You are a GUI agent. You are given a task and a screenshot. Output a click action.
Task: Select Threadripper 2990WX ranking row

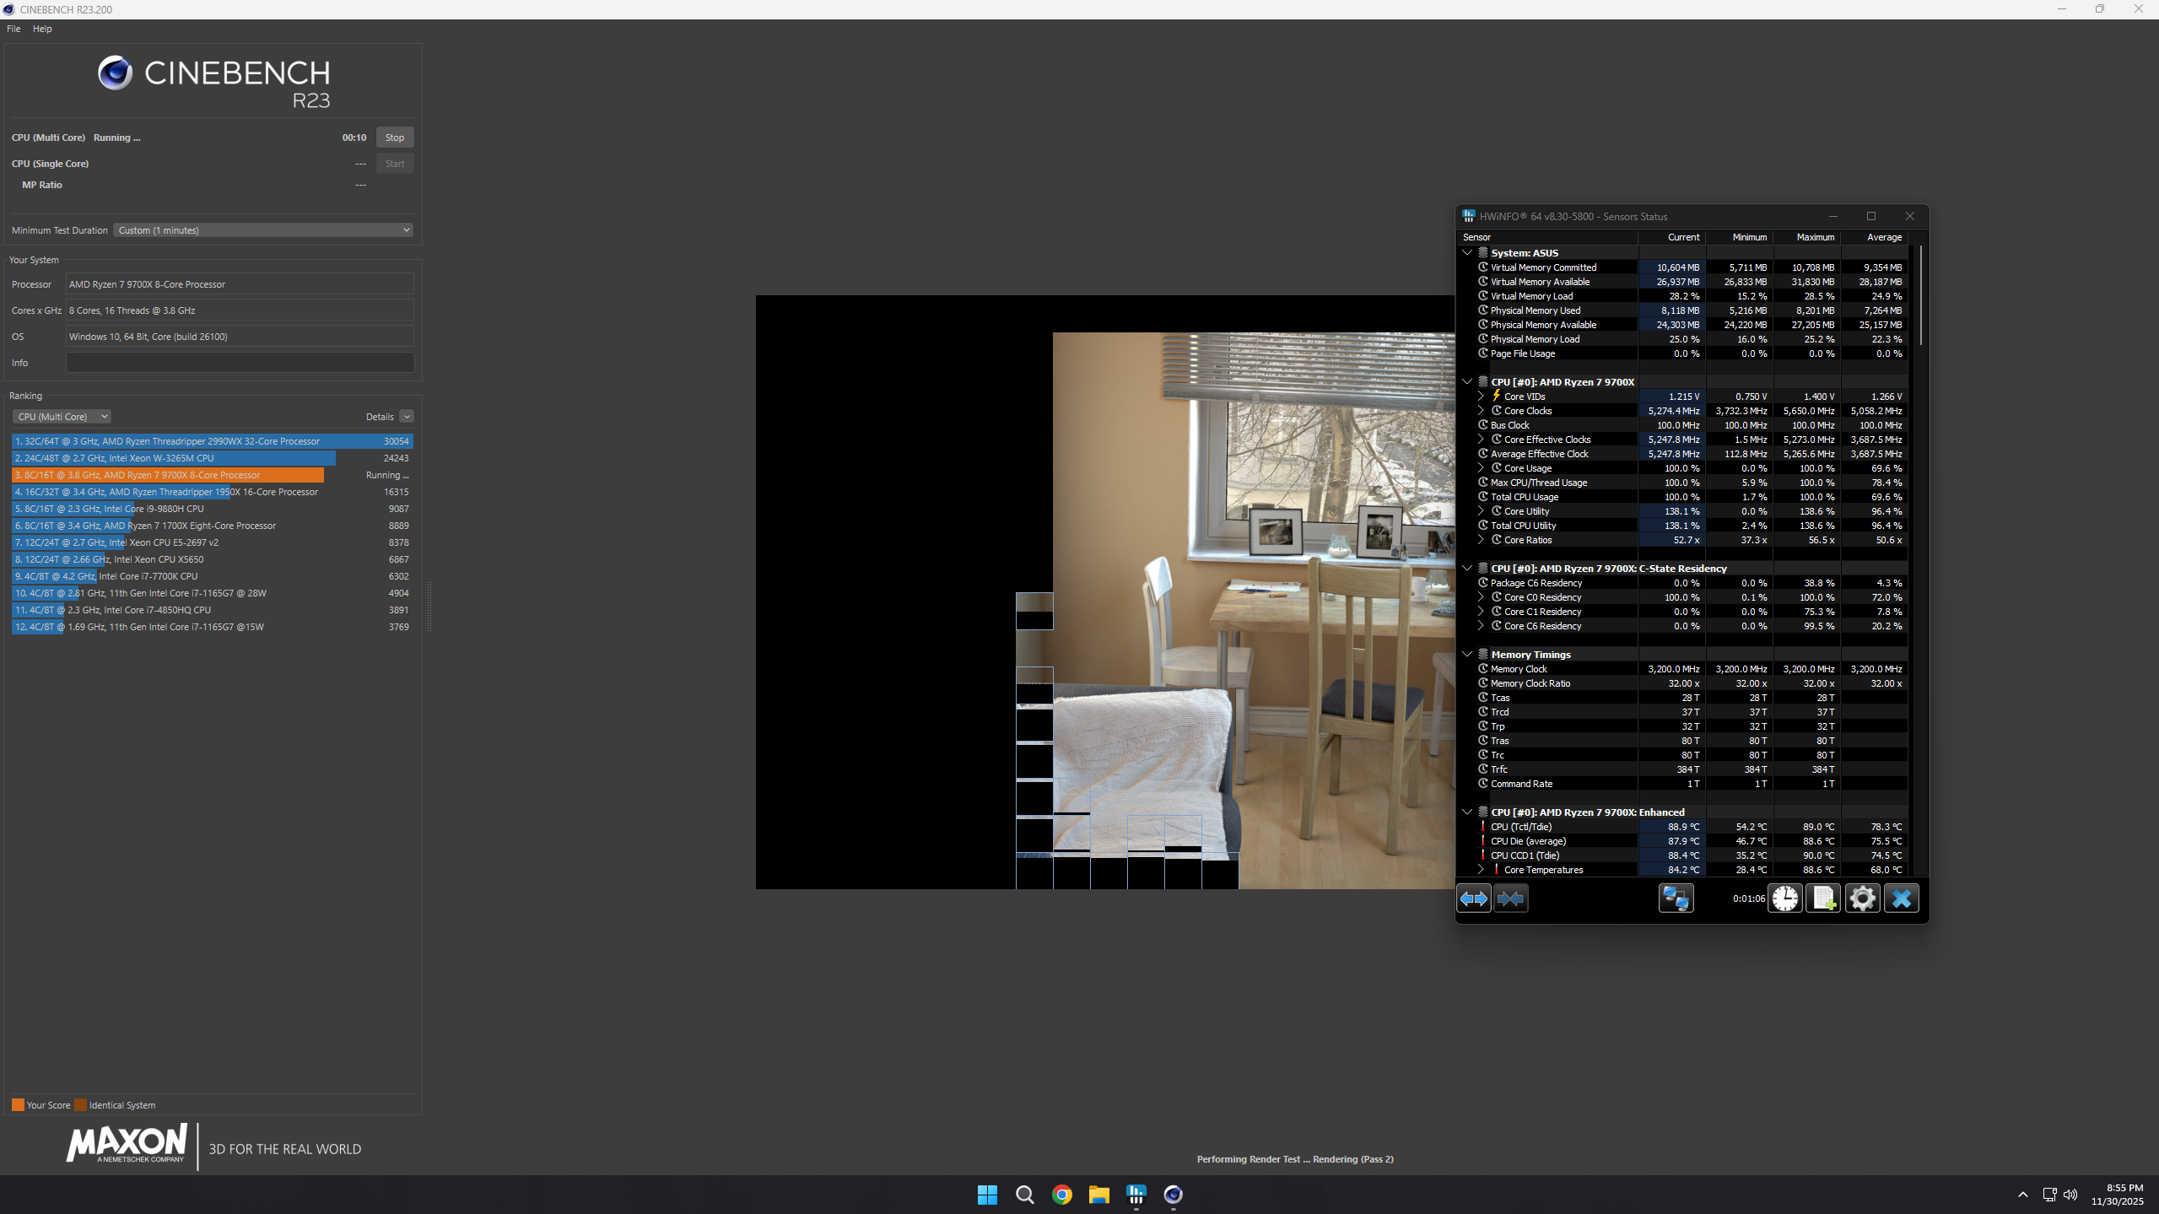pyautogui.click(x=212, y=441)
